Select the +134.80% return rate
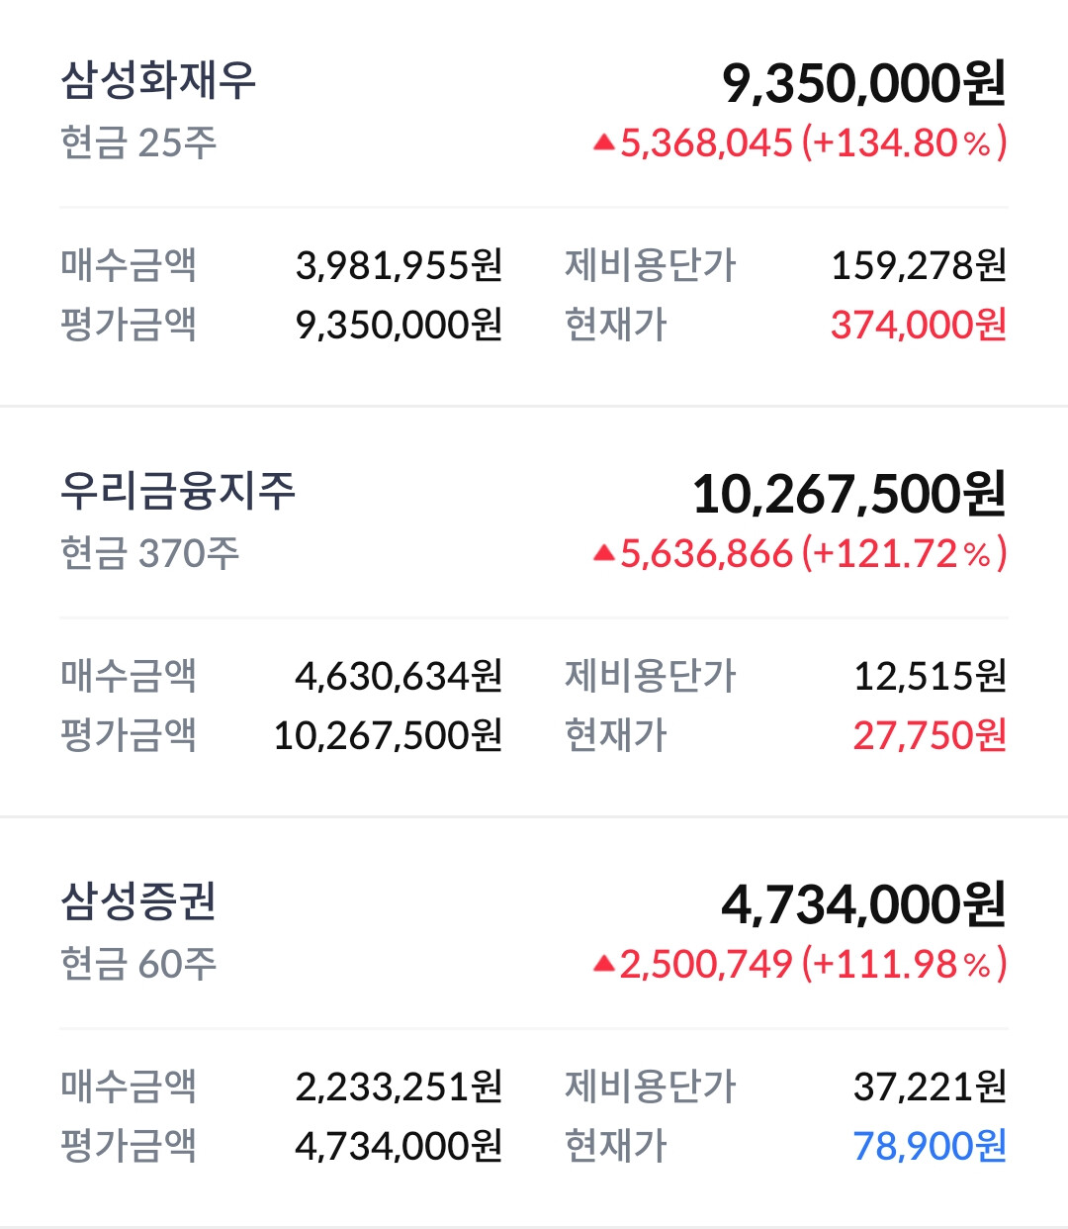The height and width of the screenshot is (1229, 1068). pyautogui.click(x=904, y=143)
